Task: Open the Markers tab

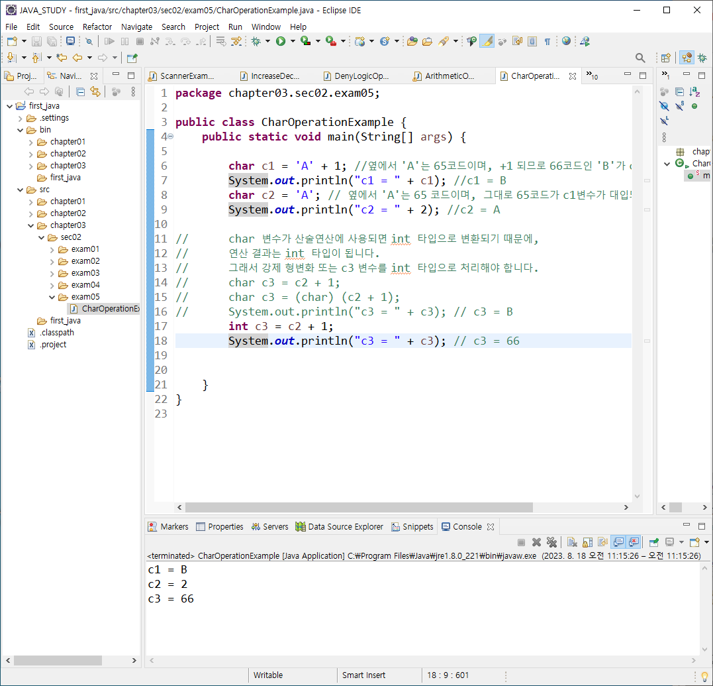Action: pyautogui.click(x=168, y=527)
